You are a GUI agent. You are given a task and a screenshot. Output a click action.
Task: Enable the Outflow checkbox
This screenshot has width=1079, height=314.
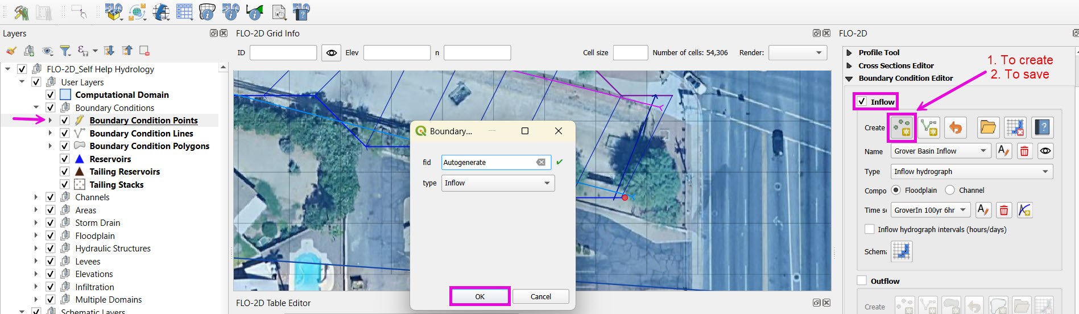pyautogui.click(x=862, y=280)
